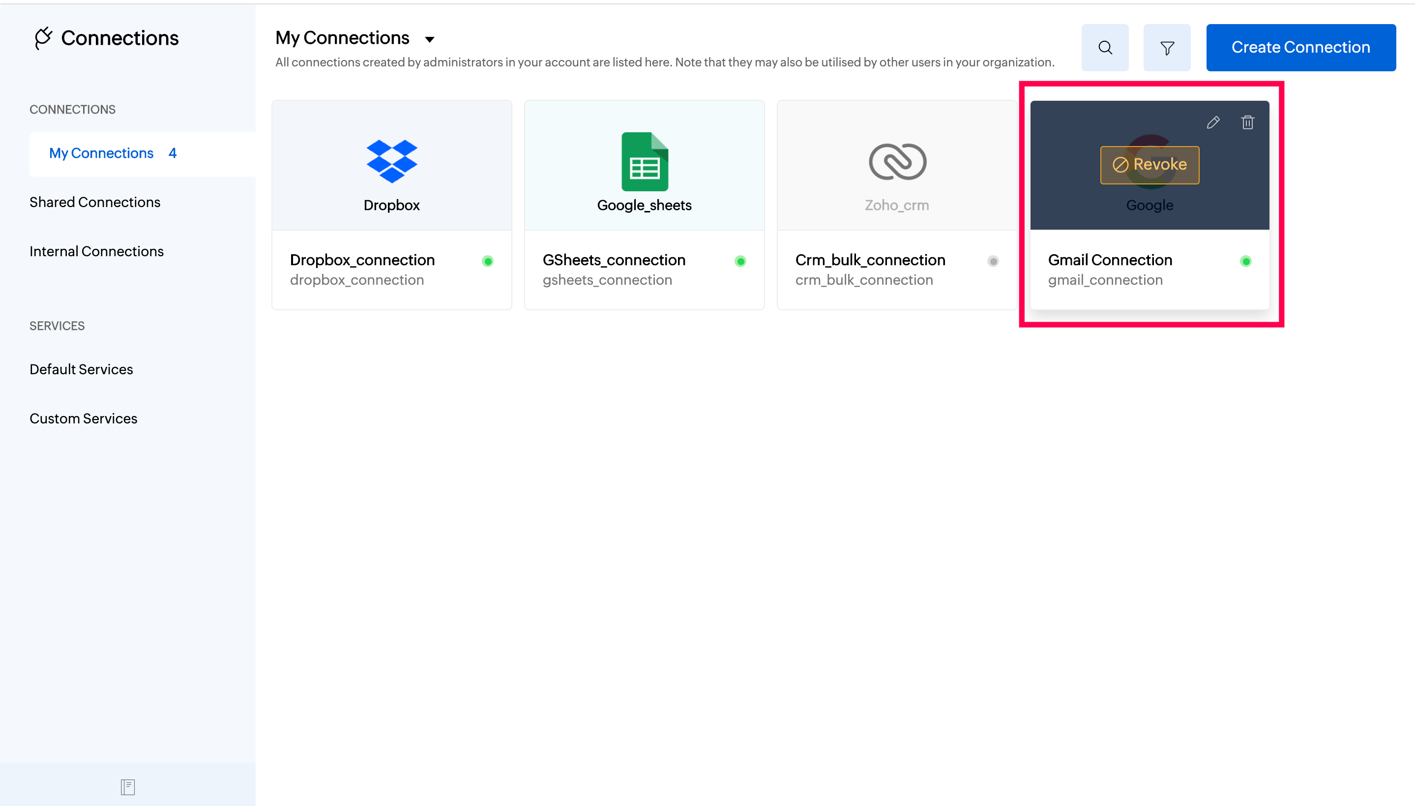Click the Zoho_crm service label

click(896, 206)
